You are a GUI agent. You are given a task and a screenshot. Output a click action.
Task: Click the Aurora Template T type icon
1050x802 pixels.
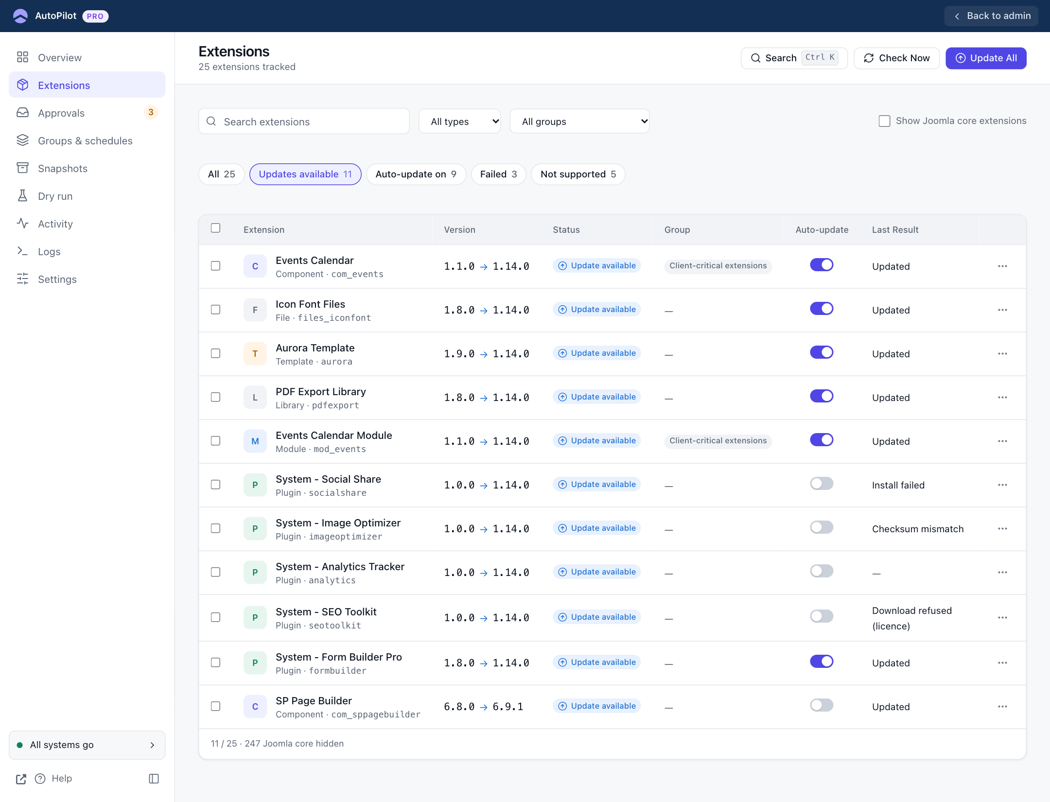[255, 354]
